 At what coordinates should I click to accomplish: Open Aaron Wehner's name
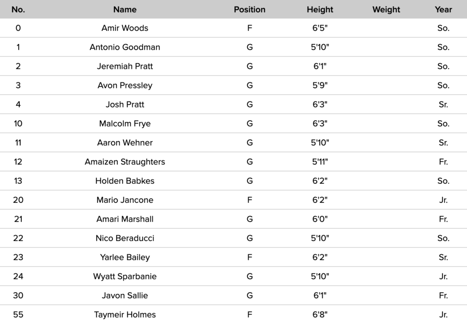(x=125, y=143)
